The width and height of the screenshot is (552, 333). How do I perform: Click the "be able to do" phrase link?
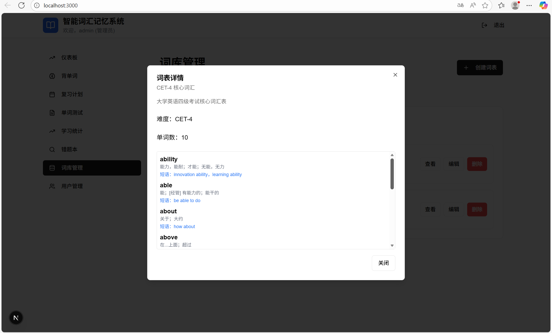click(x=187, y=200)
